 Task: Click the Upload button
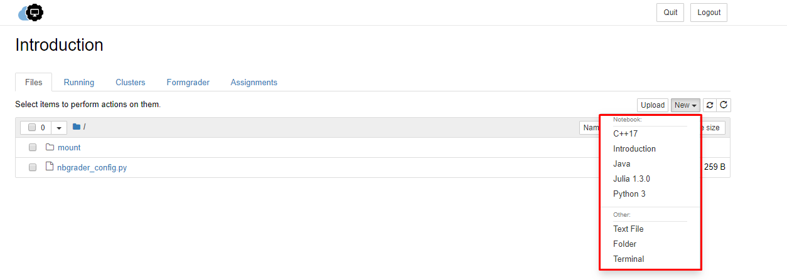653,105
